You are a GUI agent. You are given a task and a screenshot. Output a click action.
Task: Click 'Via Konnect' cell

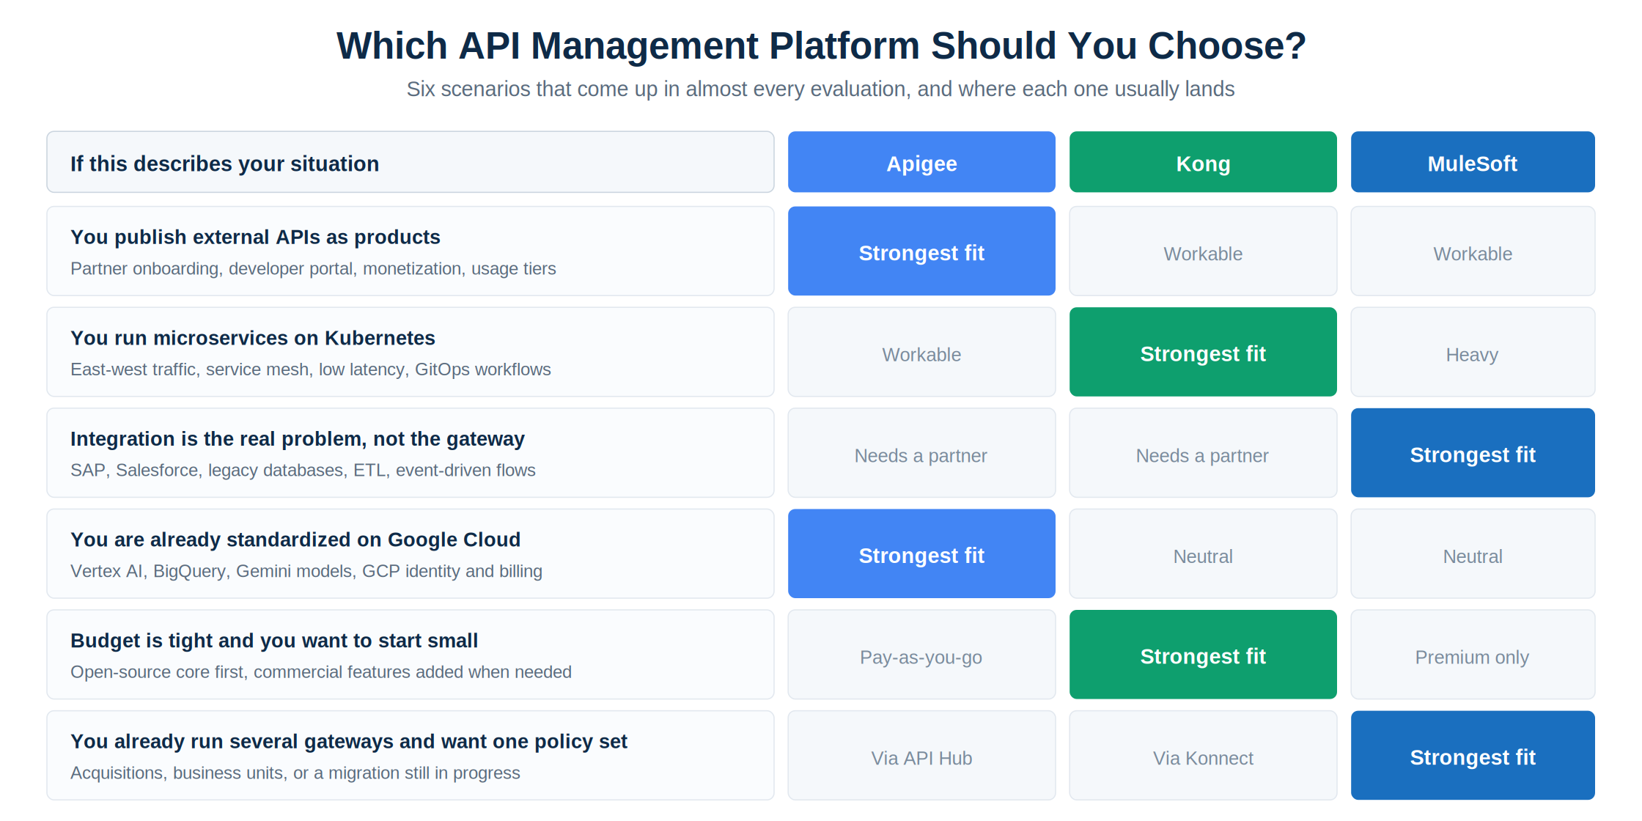(1203, 755)
